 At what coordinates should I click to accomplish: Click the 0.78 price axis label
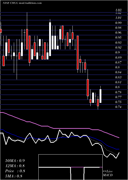pyautogui.click(x=118, y=92)
